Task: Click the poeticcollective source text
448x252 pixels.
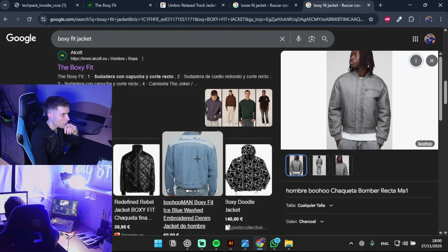Action: tap(249, 227)
